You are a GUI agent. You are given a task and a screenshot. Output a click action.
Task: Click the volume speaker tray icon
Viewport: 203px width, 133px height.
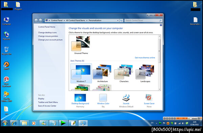tap(183, 123)
